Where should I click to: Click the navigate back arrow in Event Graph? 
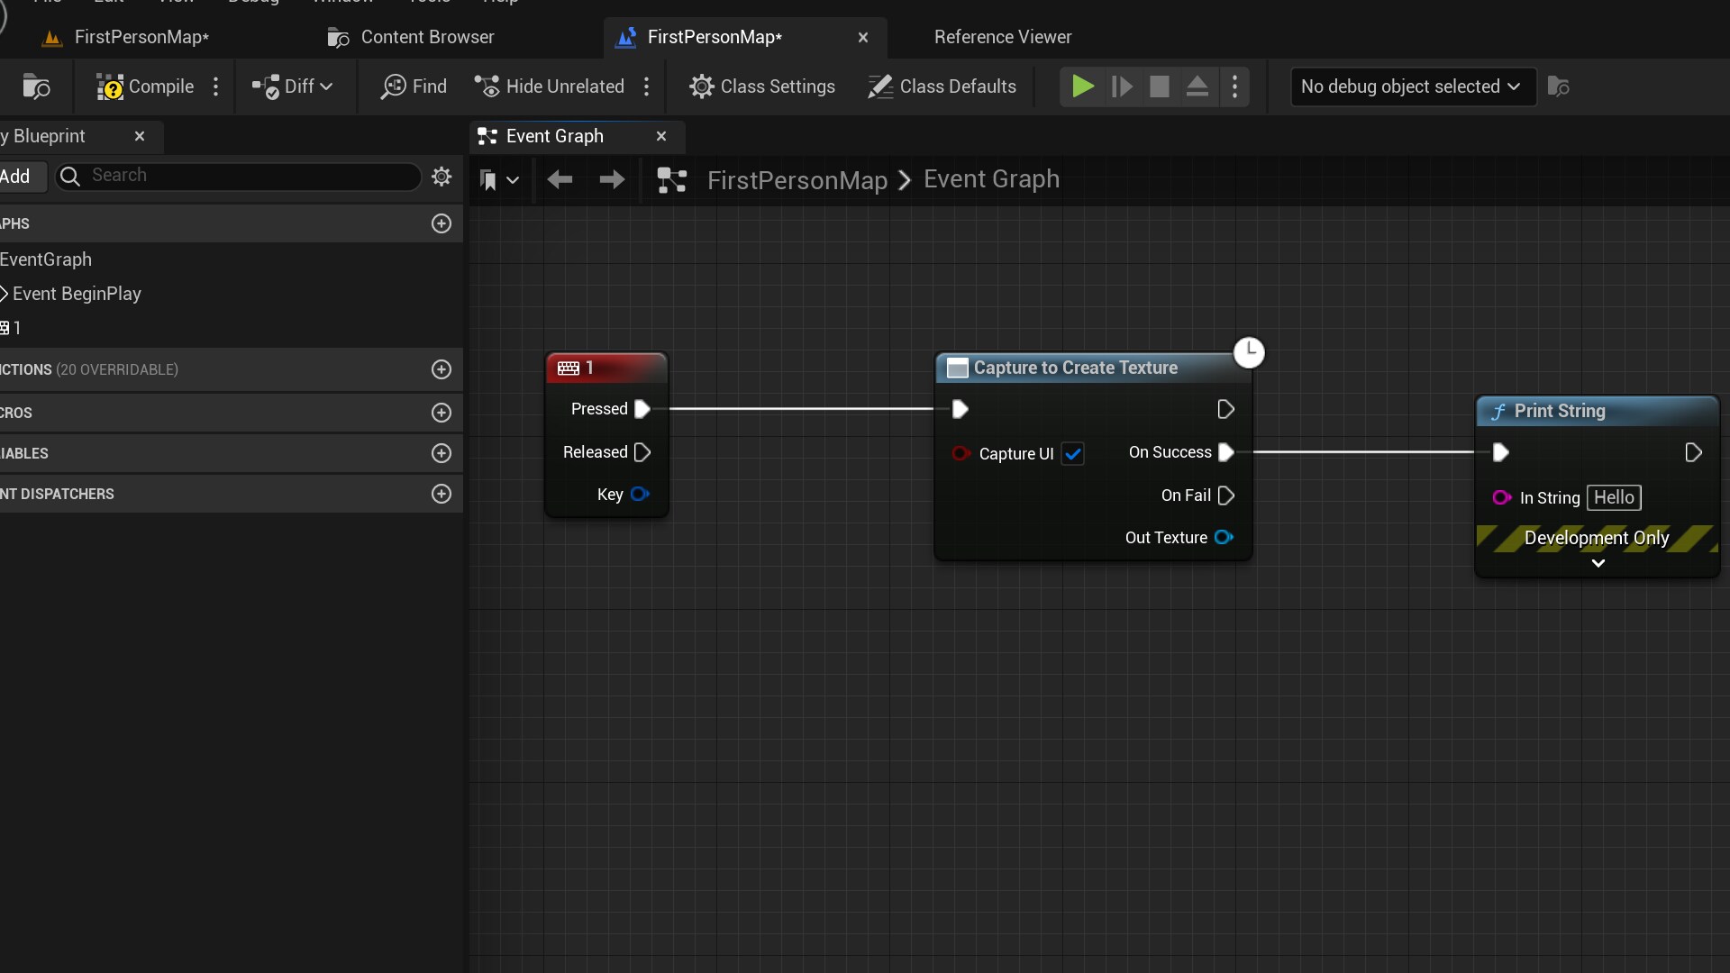pos(560,180)
